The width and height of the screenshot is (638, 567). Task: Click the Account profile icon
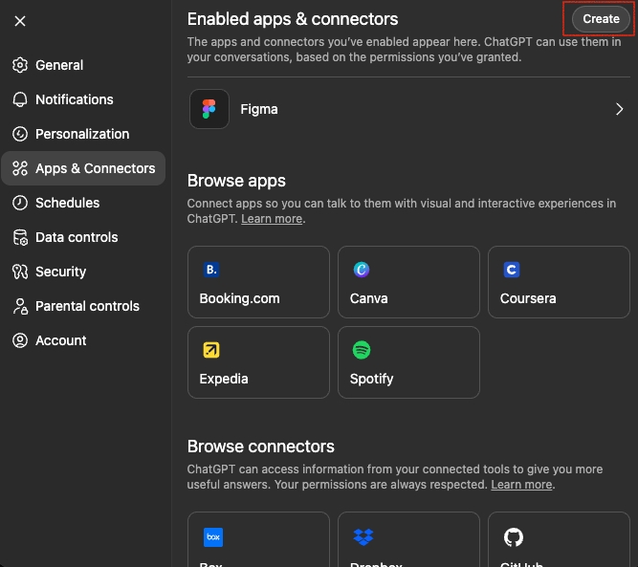point(19,340)
